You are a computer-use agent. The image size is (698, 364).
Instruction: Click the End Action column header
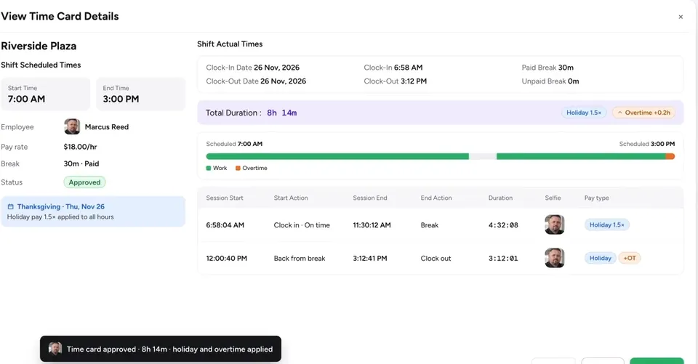coord(436,198)
